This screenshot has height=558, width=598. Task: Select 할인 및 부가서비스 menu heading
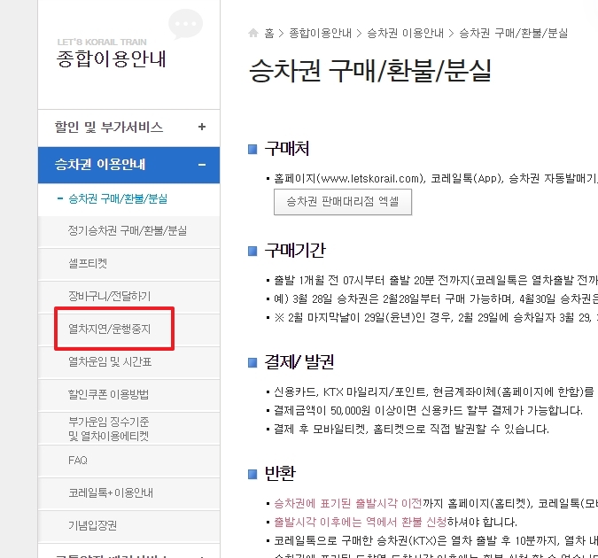tap(109, 127)
